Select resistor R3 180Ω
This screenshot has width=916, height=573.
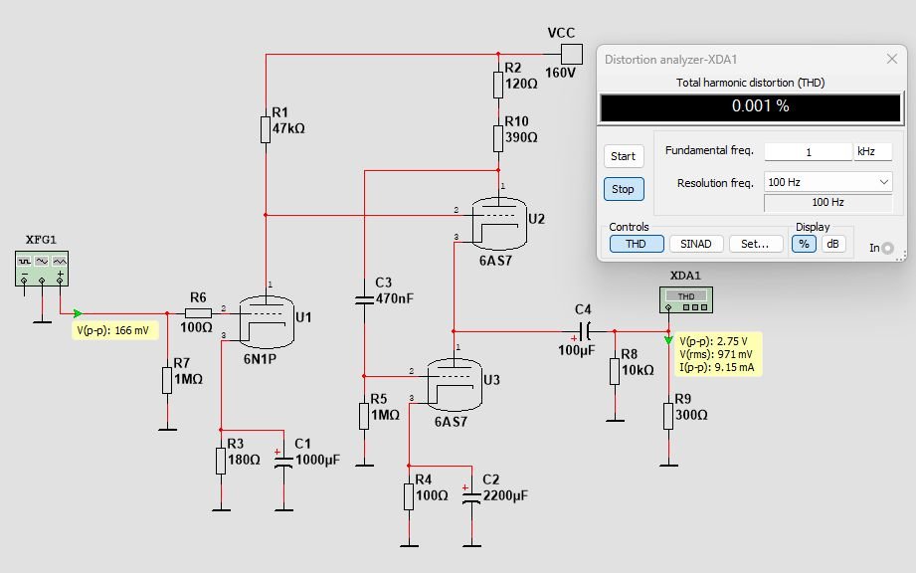tap(221, 461)
